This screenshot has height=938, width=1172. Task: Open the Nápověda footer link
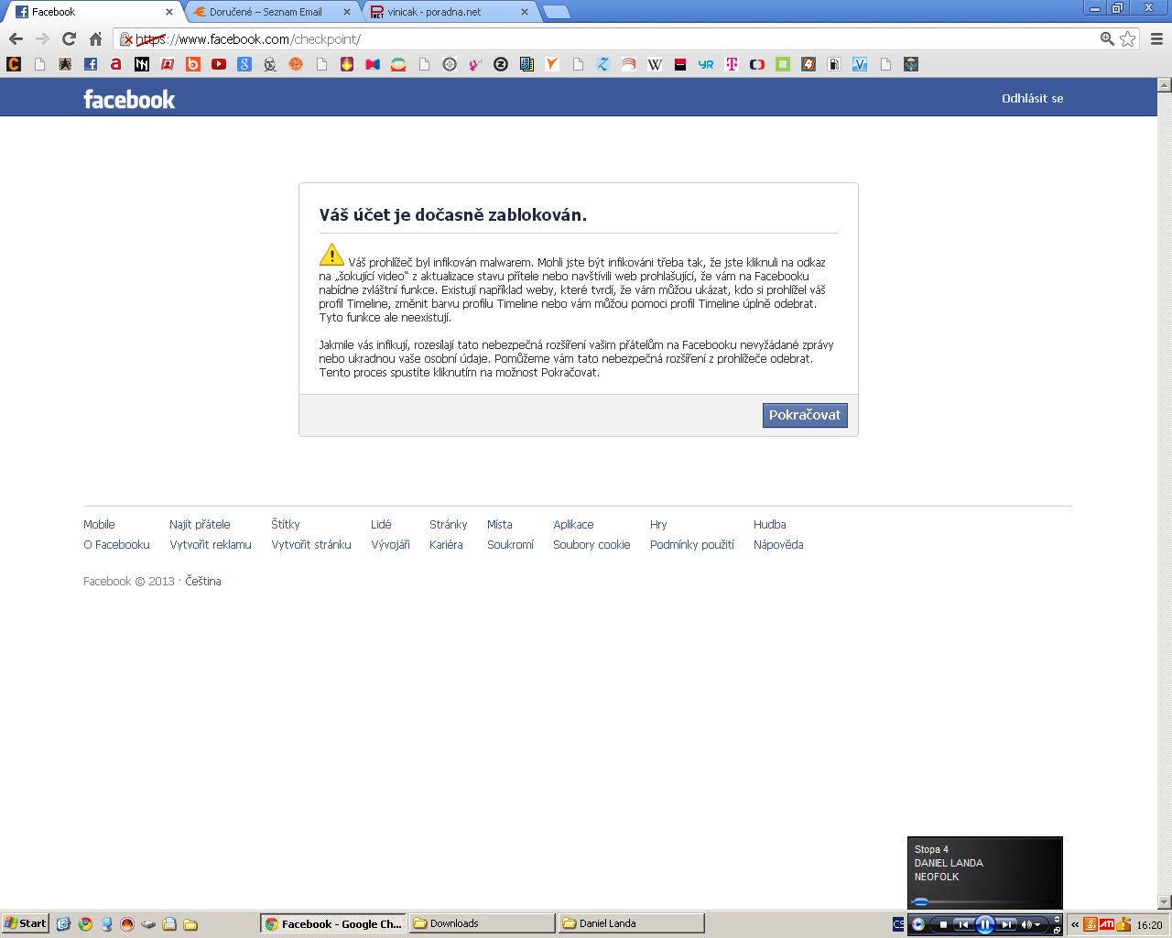[778, 544]
